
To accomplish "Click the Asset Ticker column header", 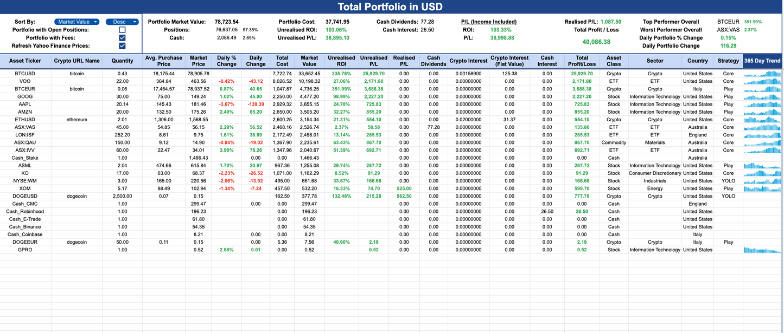I will (x=25, y=61).
